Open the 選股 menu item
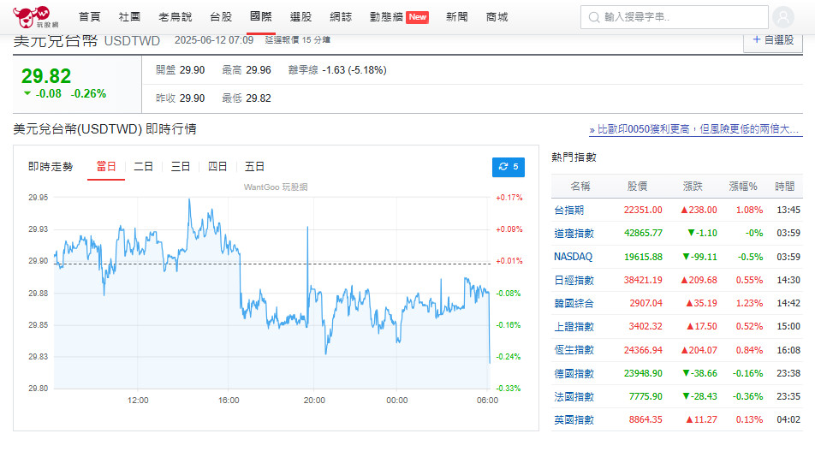The image size is (815, 475). tap(300, 17)
